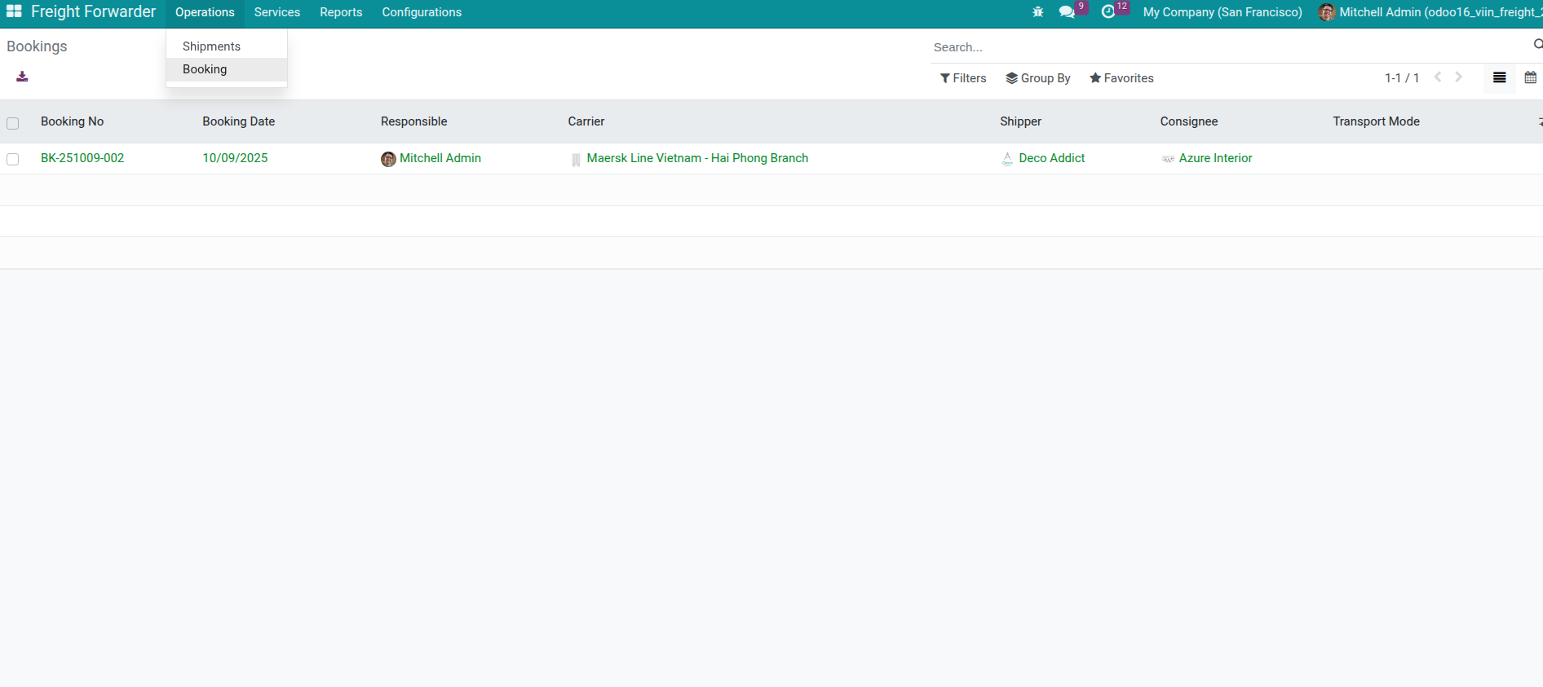Go to previous page arrow
1543x687 pixels.
pos(1438,77)
